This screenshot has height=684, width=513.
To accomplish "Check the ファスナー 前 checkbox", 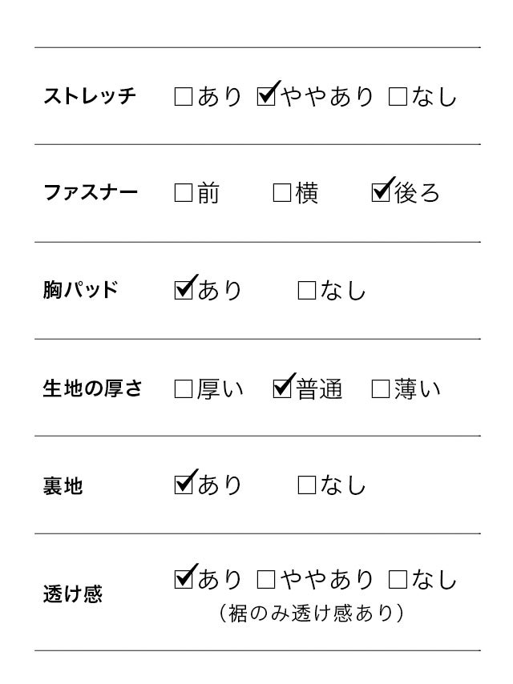I will 184,194.
